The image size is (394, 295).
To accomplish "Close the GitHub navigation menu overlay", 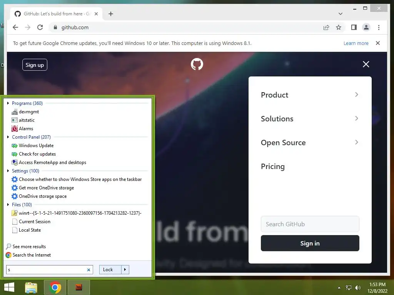I will (x=366, y=64).
